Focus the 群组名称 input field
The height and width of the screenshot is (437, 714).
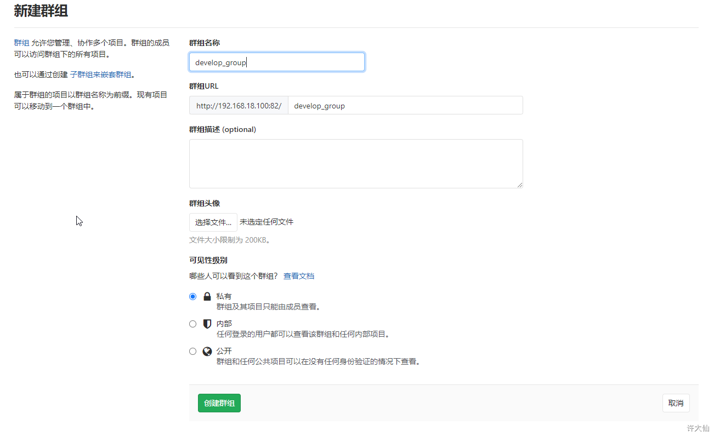[x=277, y=62]
